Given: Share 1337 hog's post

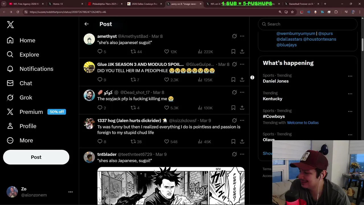Looking at the screenshot, I should coord(242,142).
